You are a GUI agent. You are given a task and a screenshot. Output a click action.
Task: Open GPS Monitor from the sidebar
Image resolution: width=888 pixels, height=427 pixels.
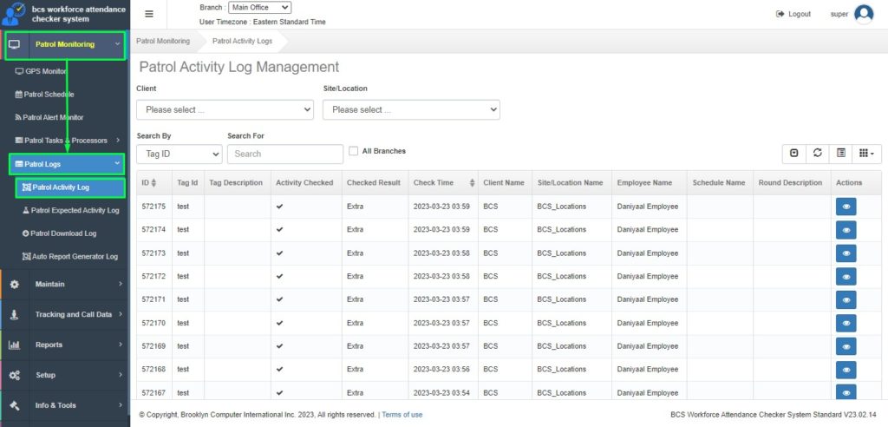(x=45, y=71)
